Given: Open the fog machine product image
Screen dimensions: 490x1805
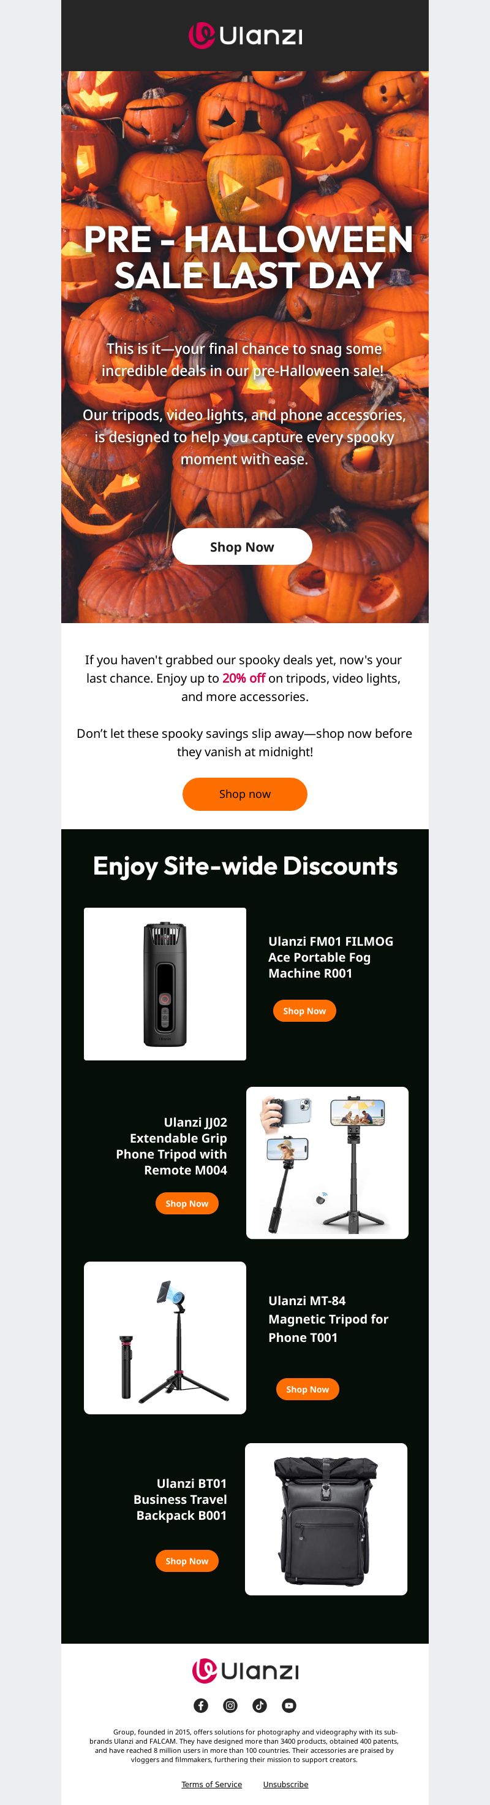Looking at the screenshot, I should coord(165,984).
